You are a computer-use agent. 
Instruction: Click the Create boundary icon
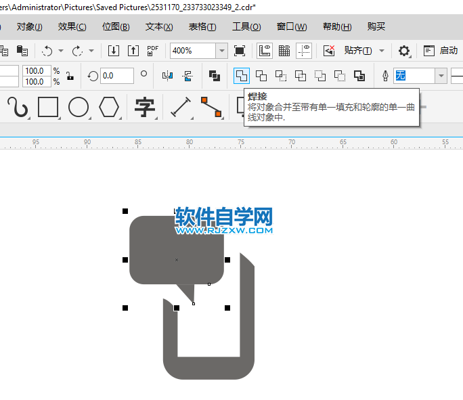pos(359,76)
